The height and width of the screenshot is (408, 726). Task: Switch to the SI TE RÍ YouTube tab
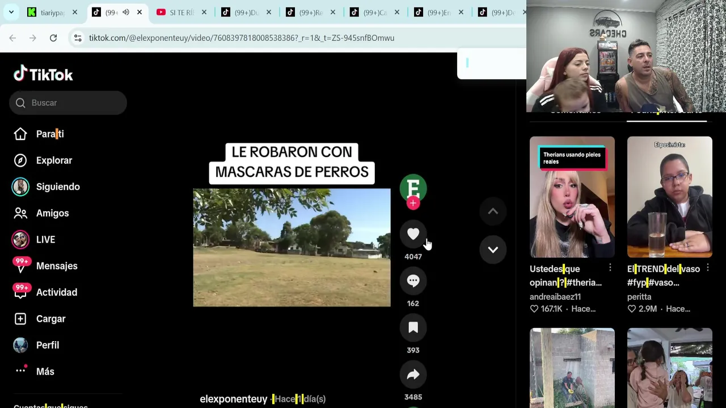pos(181,12)
